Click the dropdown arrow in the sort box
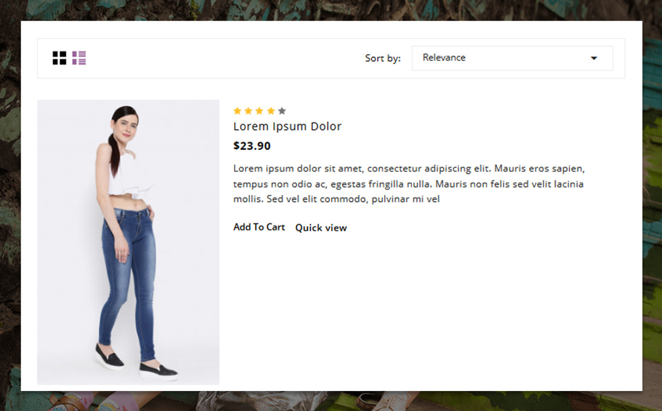 594,59
